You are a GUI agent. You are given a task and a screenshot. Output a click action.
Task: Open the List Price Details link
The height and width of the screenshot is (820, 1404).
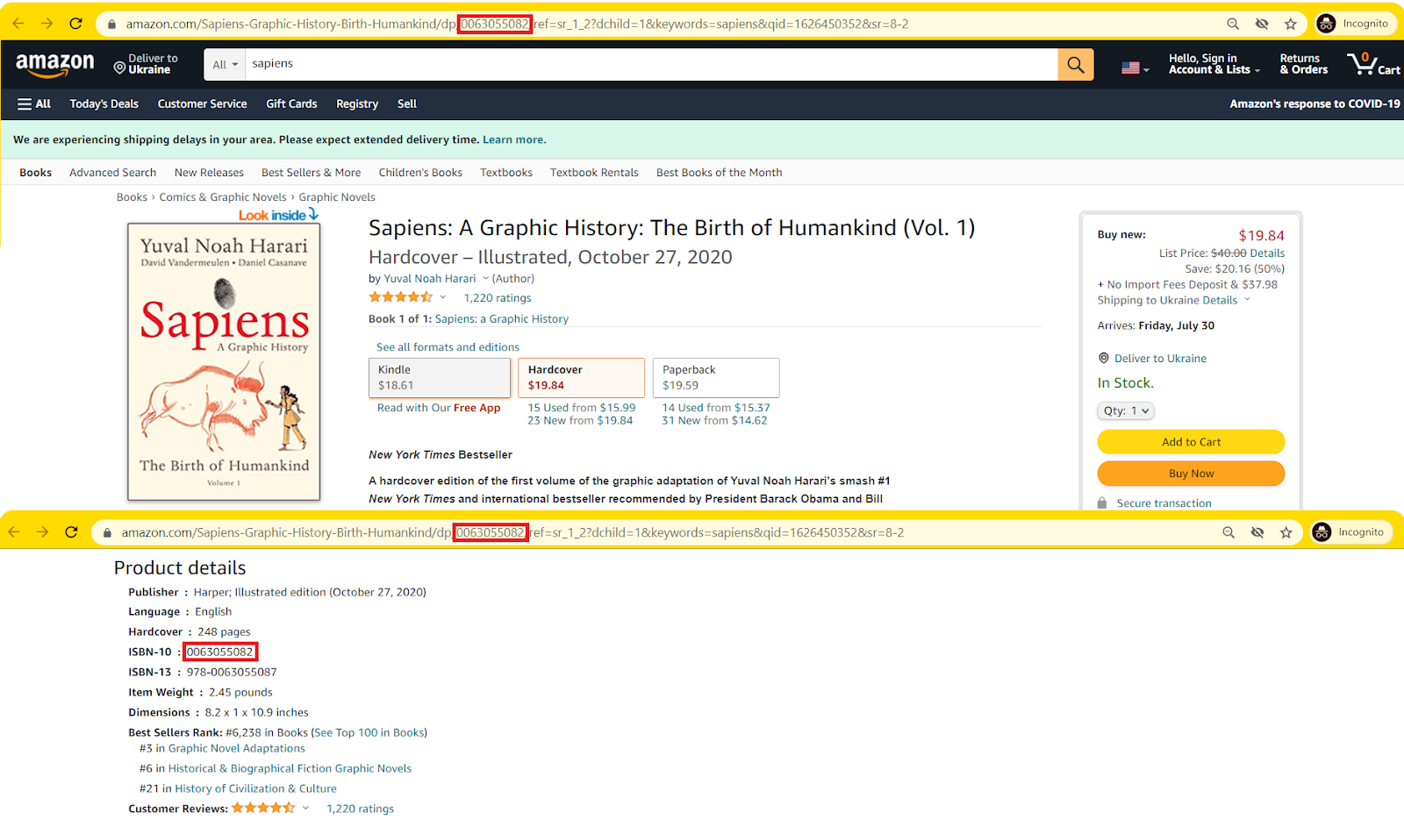click(x=1267, y=253)
